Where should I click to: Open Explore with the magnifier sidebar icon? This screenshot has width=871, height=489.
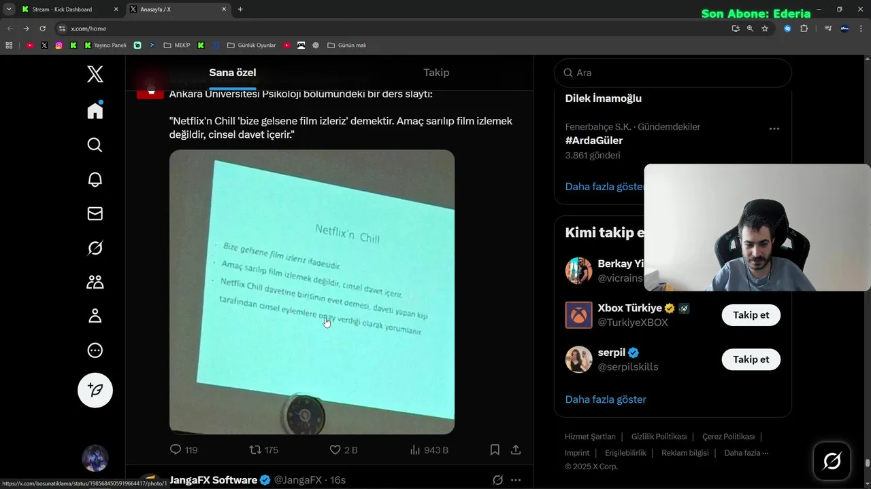pos(95,145)
